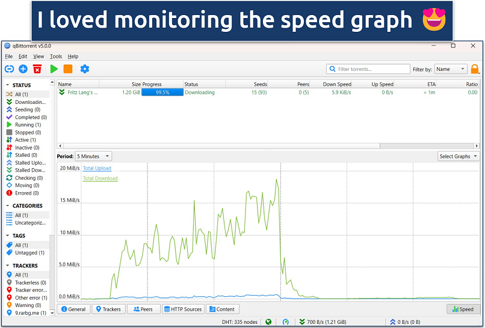Click the Total Download legend link
The height and width of the screenshot is (328, 485).
[100, 178]
